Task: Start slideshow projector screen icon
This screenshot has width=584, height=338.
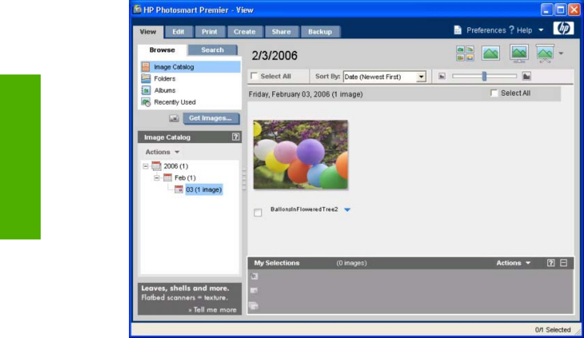Action: click(x=545, y=54)
